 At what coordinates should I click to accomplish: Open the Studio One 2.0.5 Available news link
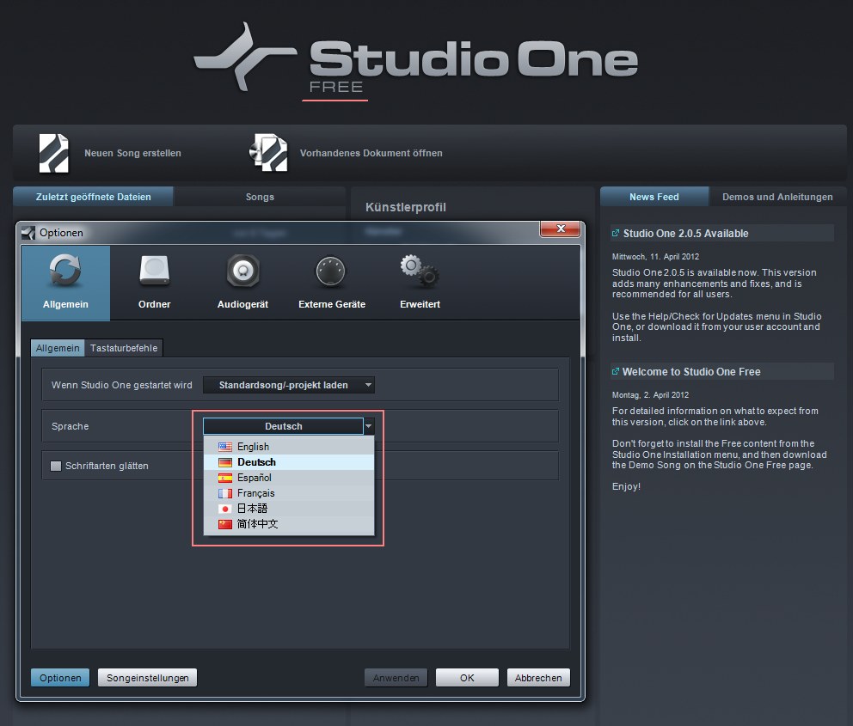coord(685,233)
